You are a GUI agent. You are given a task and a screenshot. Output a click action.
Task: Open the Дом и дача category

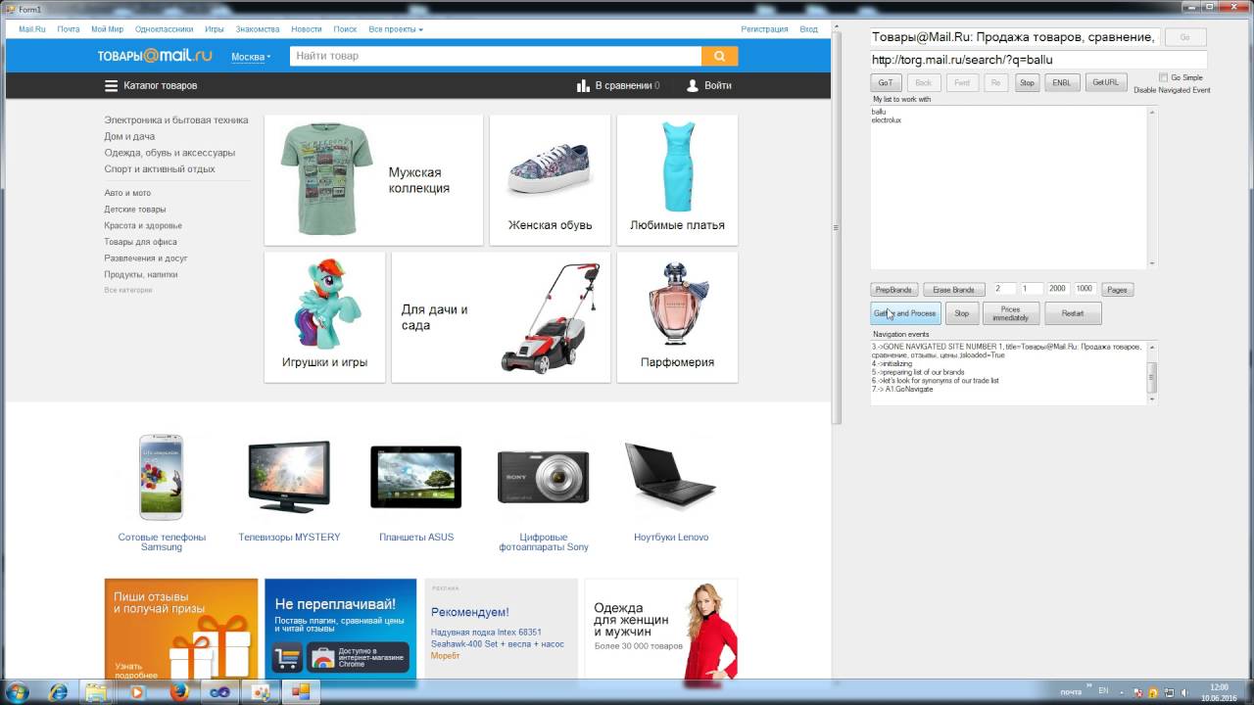[129, 137]
